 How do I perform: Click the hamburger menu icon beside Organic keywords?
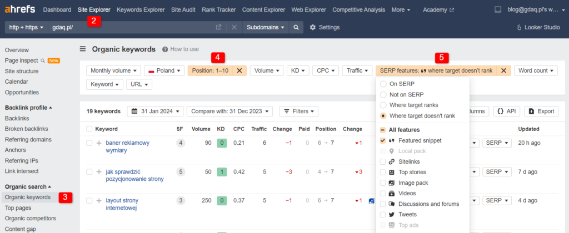pos(83,49)
